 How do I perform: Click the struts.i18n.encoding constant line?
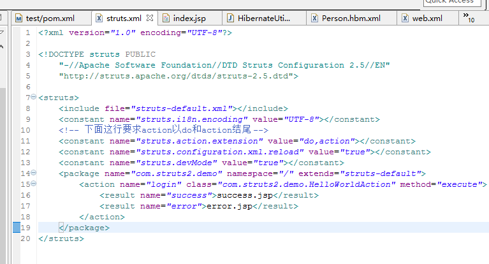point(219,119)
